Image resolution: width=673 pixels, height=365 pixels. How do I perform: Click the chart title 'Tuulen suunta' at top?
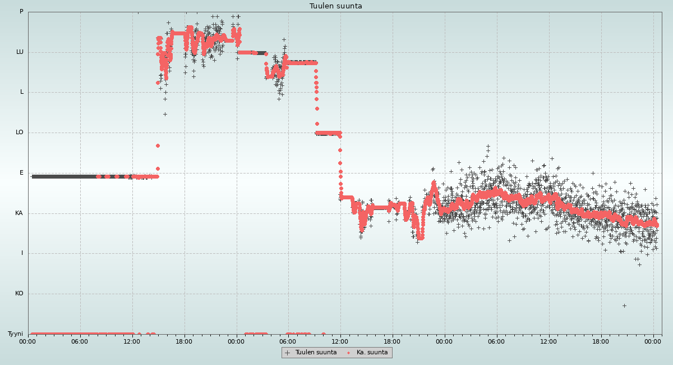[x=336, y=6]
